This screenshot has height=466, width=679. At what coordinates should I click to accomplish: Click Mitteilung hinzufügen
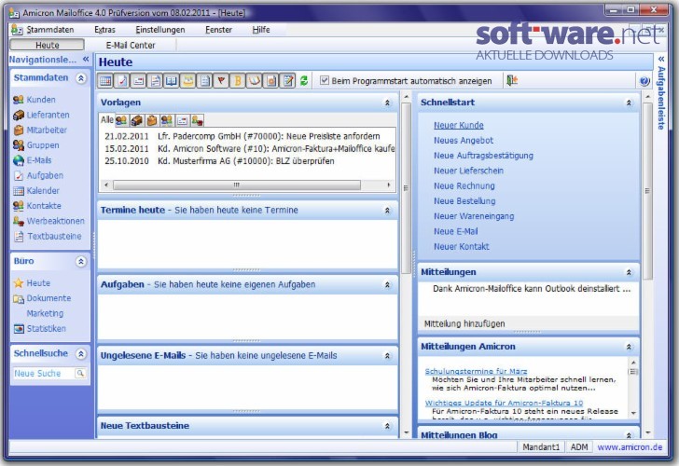click(x=464, y=323)
